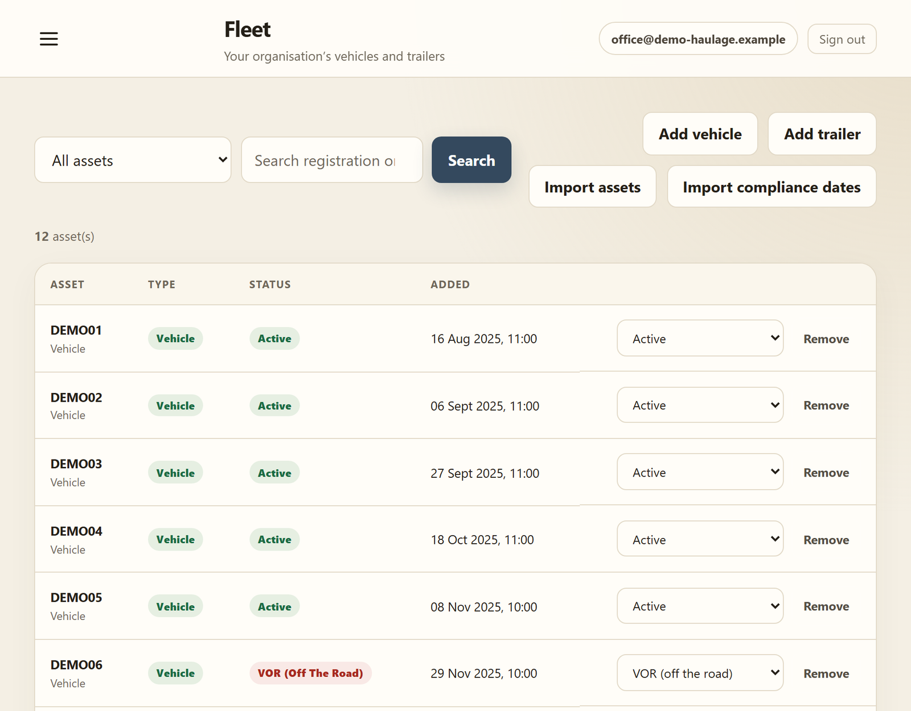Screen dimensions: 911x711
Task: Click the date 16 Aug 2025, 11:00
Action: point(484,339)
